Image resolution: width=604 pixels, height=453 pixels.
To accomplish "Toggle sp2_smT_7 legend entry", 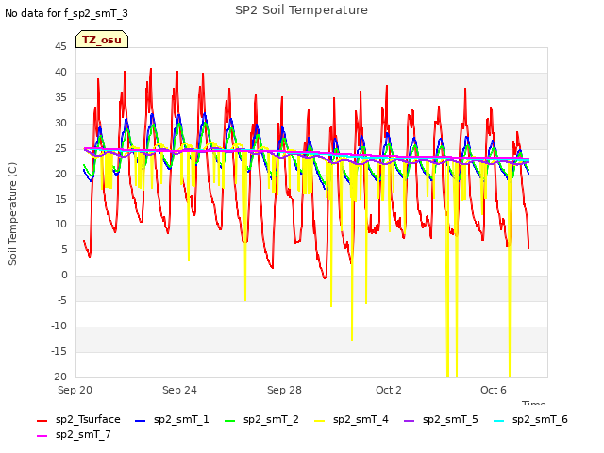I will (x=74, y=434).
